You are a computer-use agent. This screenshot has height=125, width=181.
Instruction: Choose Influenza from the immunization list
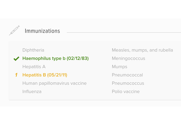[32, 91]
